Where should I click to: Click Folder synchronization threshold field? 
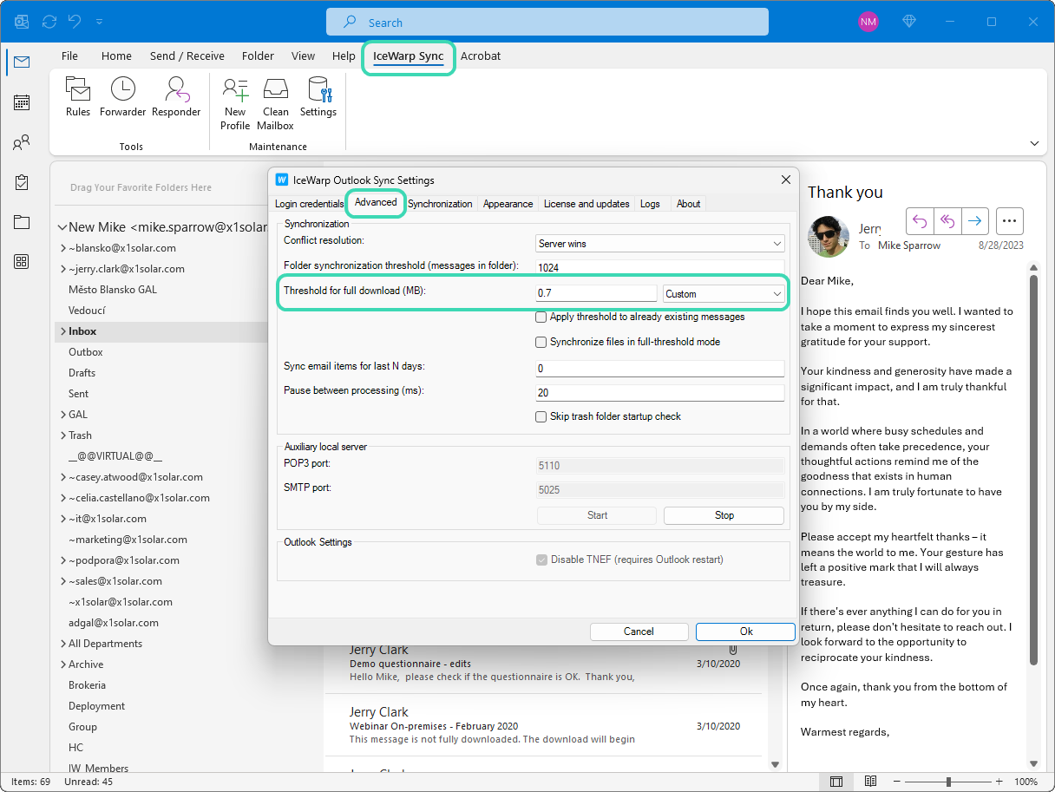(660, 268)
